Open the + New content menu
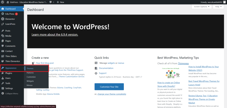Viewport: 227px width, 108px height. click(x=61, y=2)
